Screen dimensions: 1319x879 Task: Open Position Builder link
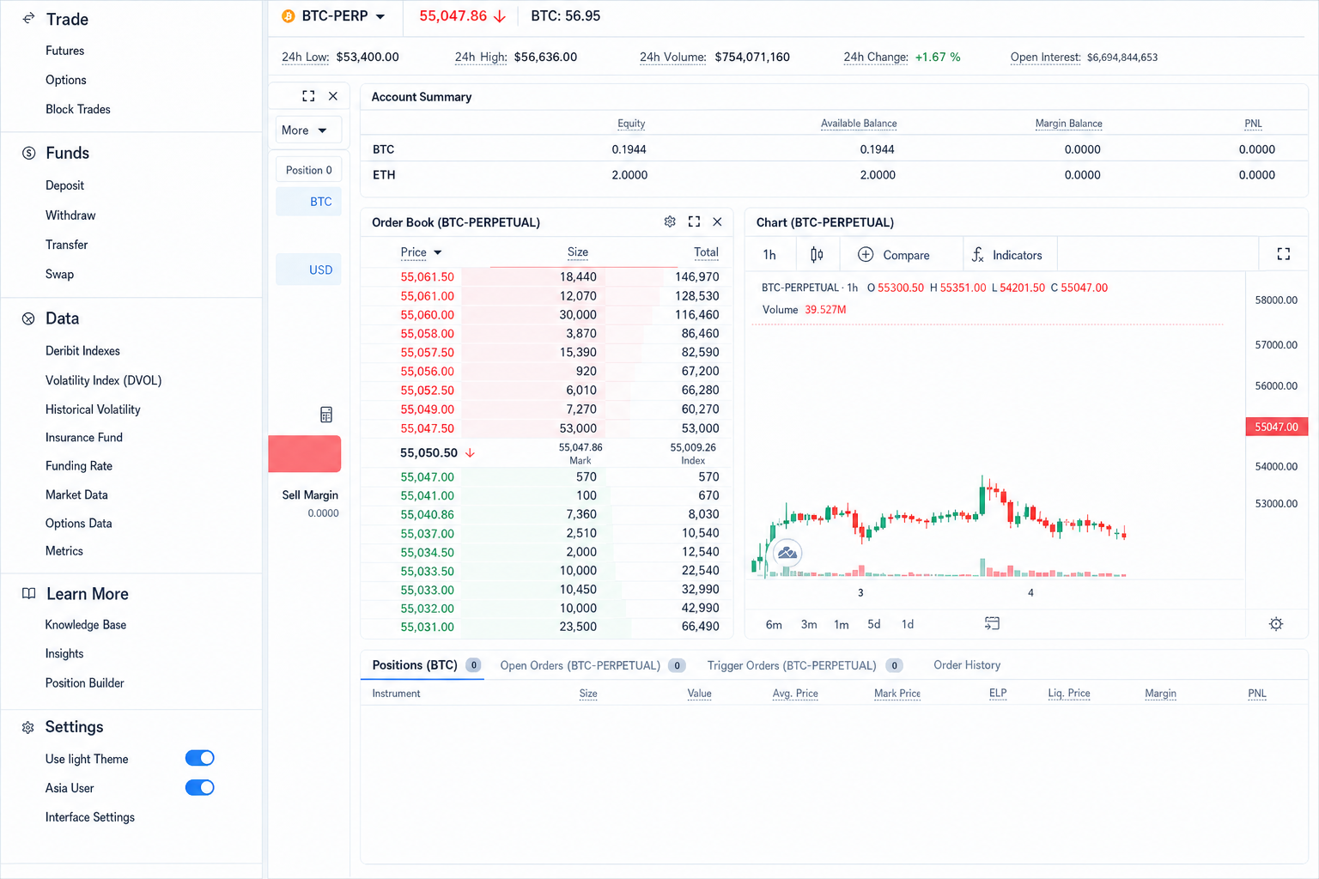coord(85,683)
